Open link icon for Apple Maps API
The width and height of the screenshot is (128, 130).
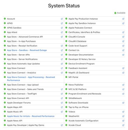tap(62, 107)
